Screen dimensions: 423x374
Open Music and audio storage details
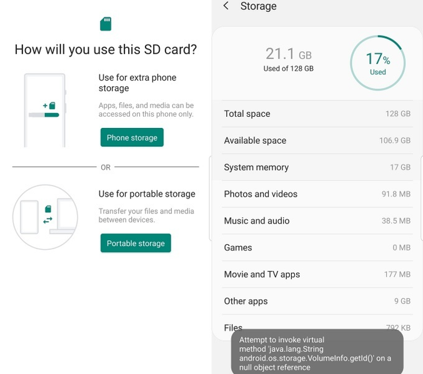(317, 221)
